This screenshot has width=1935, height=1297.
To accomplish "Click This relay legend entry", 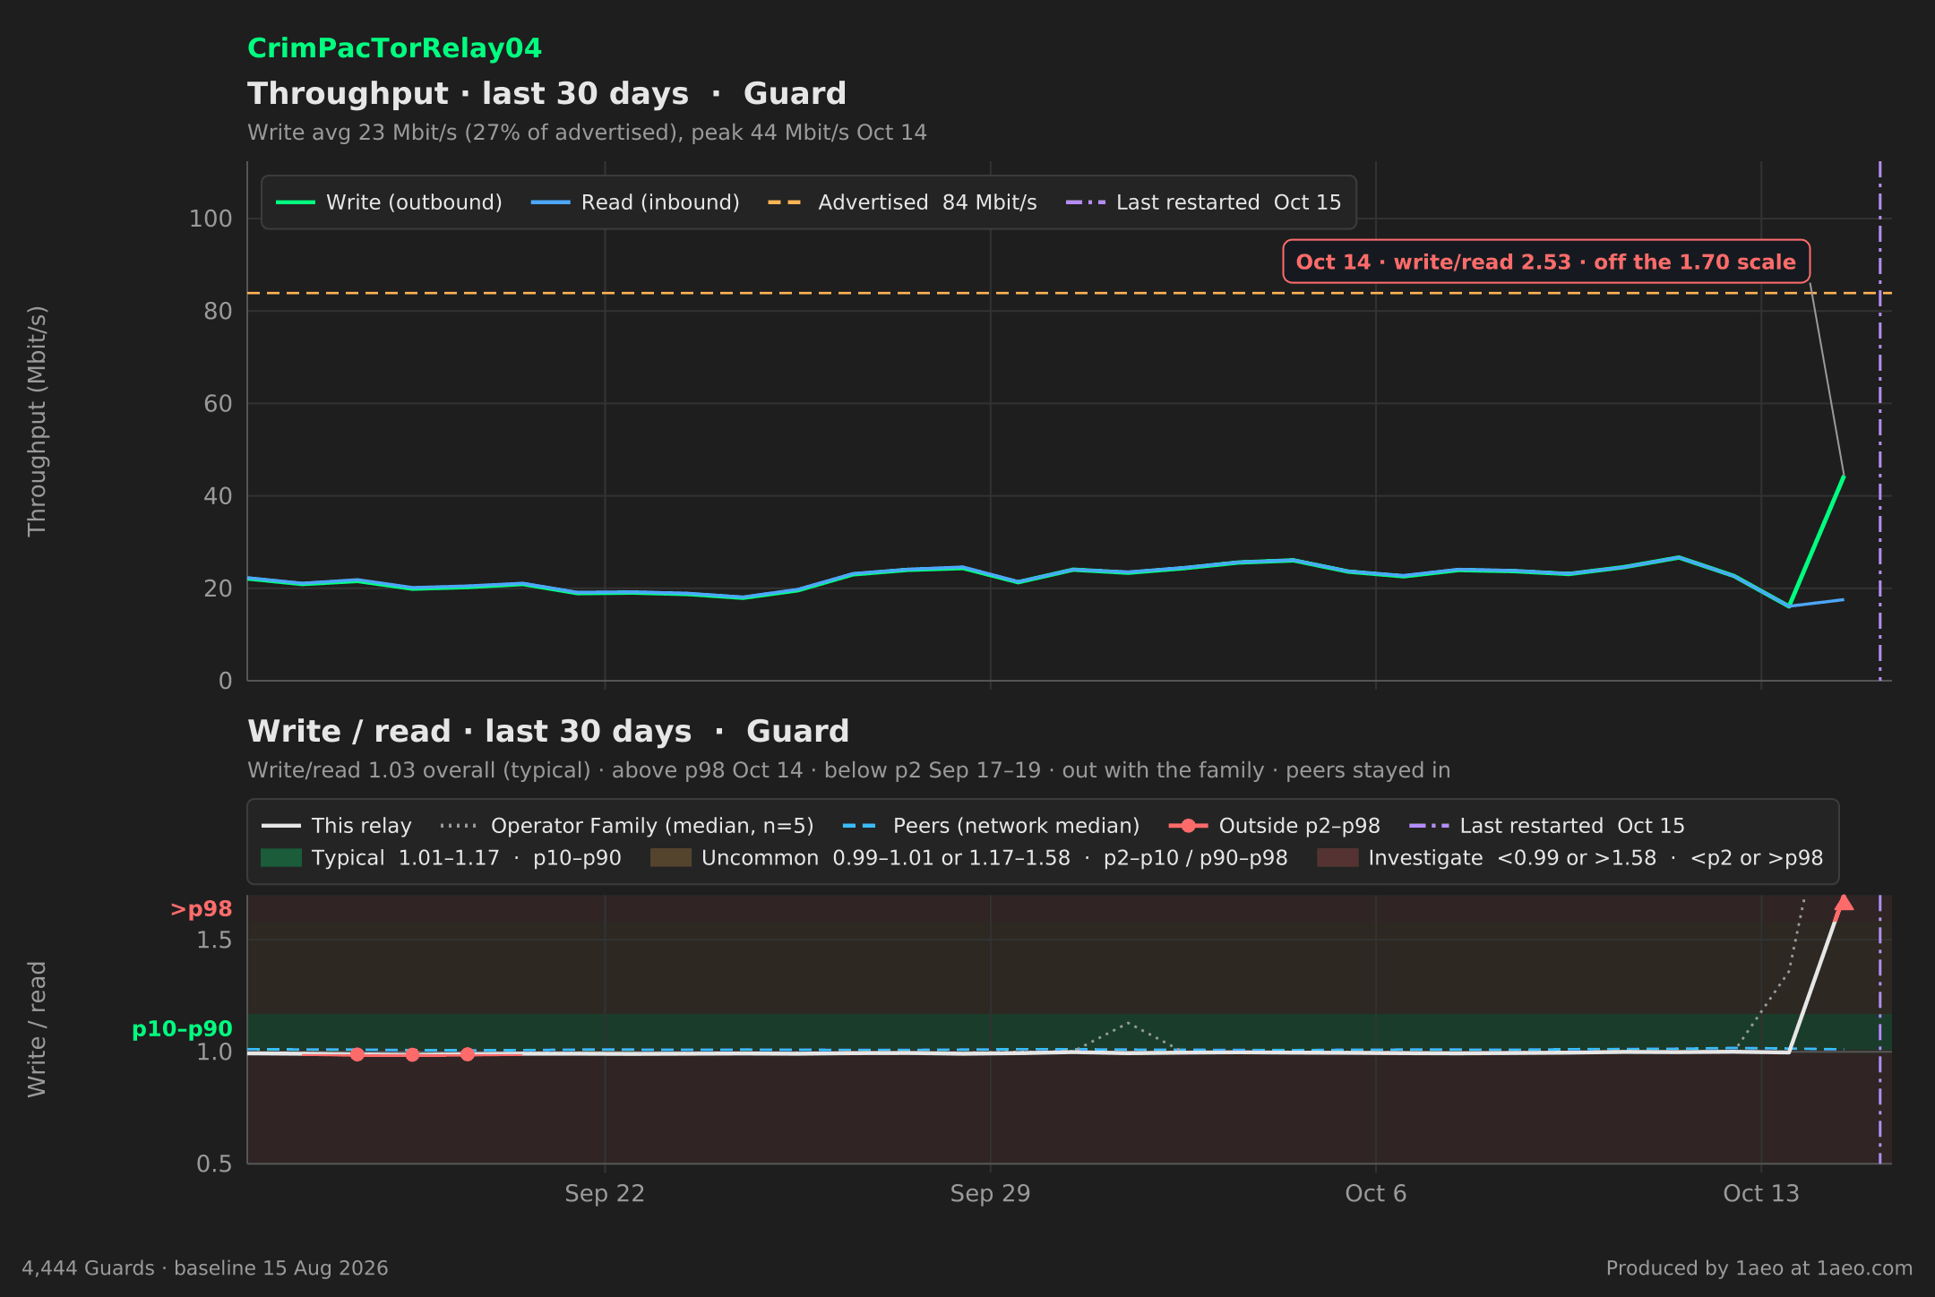I will coord(337,826).
